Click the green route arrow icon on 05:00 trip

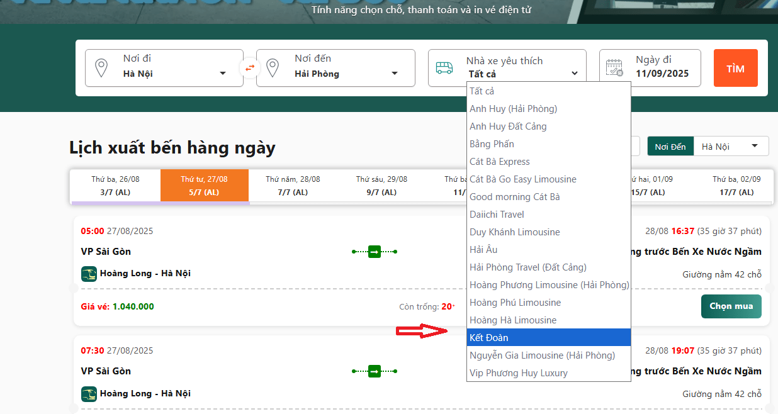(x=374, y=252)
